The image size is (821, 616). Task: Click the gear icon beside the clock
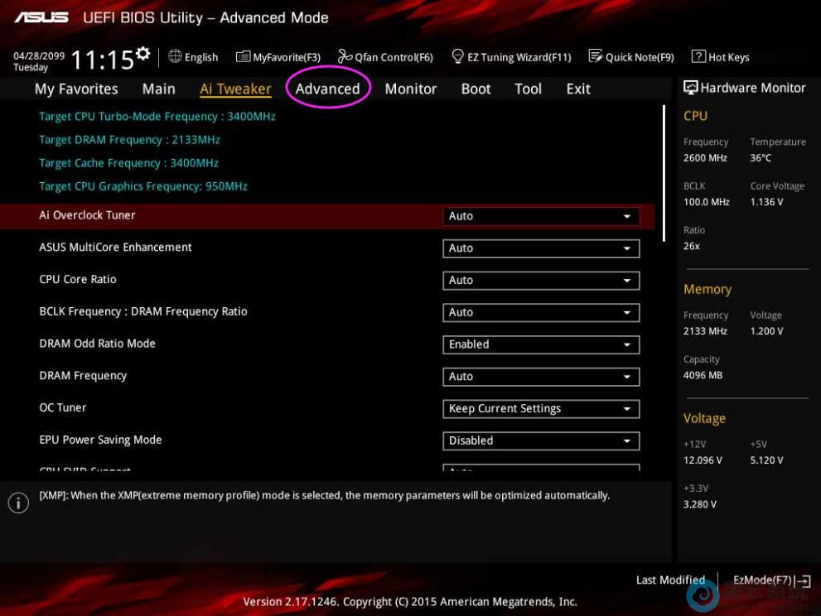143,54
